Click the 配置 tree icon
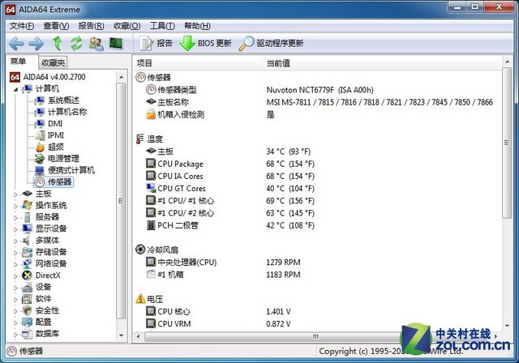Viewport: 519px width, 363px height. 27,322
